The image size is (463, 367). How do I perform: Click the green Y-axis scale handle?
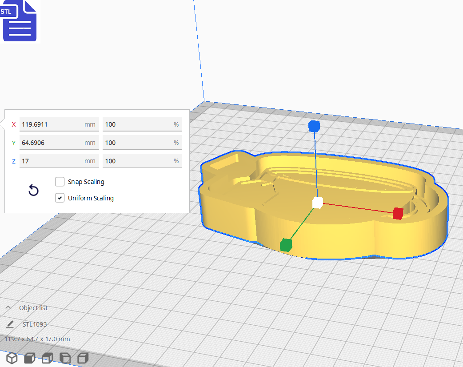pyautogui.click(x=285, y=244)
